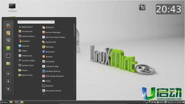Open the green folder in the favorites sidebar
The height and width of the screenshot is (104, 185).
[8, 64]
